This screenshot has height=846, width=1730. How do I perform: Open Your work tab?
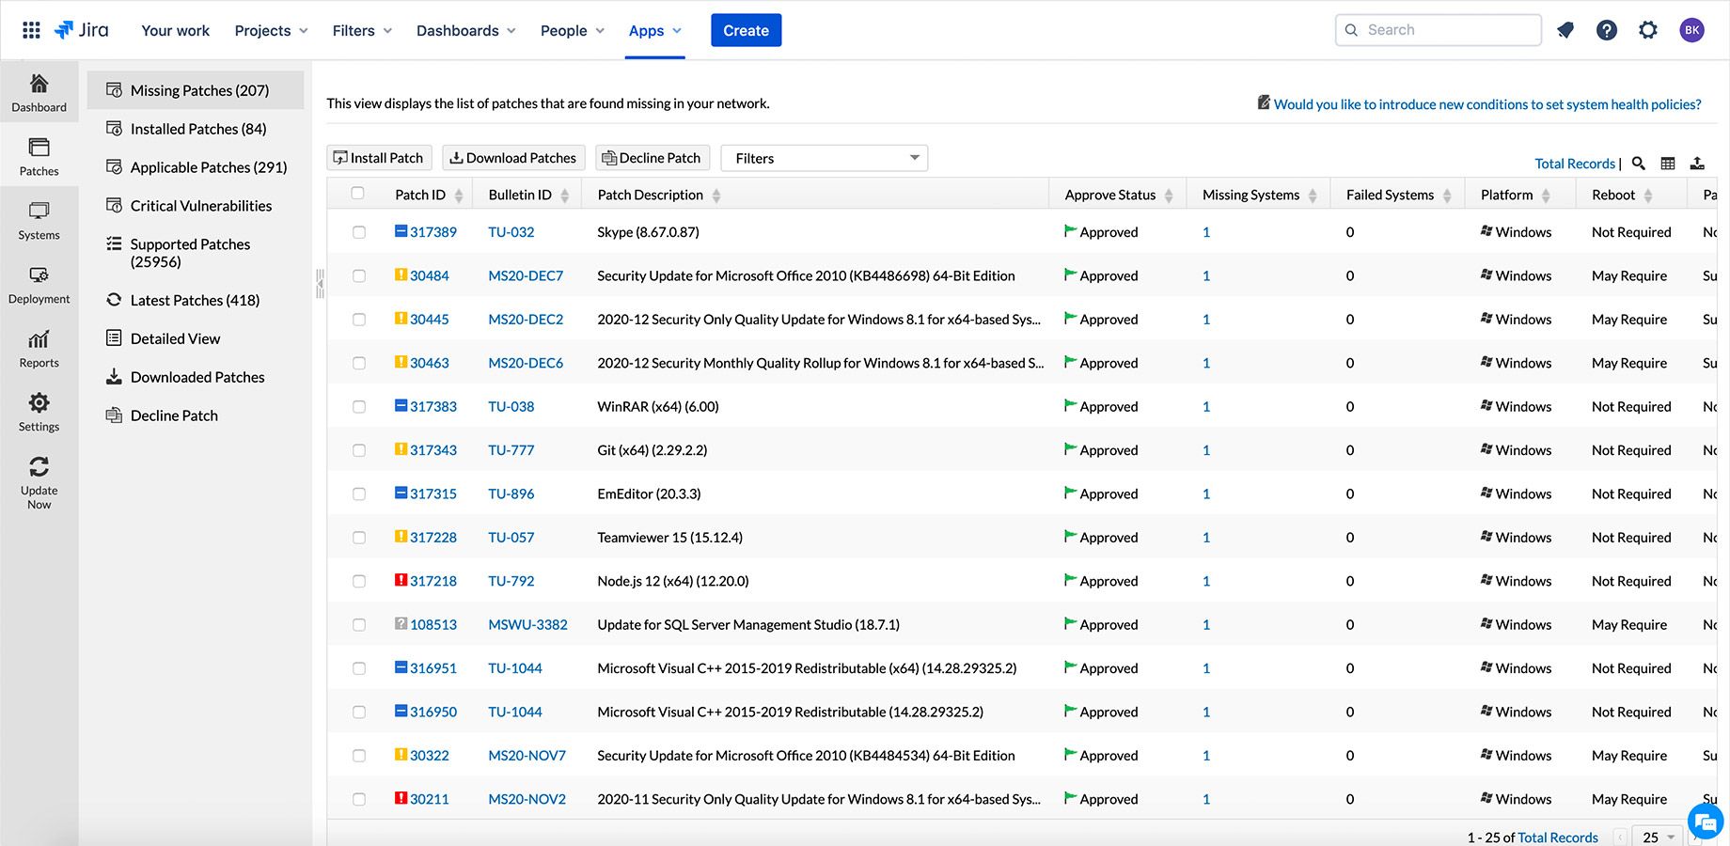pyautogui.click(x=176, y=30)
